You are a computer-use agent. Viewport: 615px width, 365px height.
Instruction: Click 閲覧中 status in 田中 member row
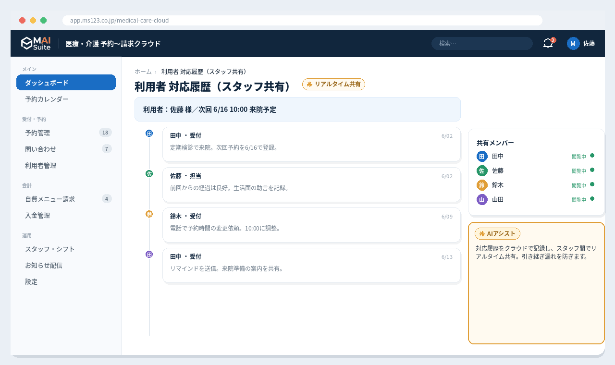579,157
